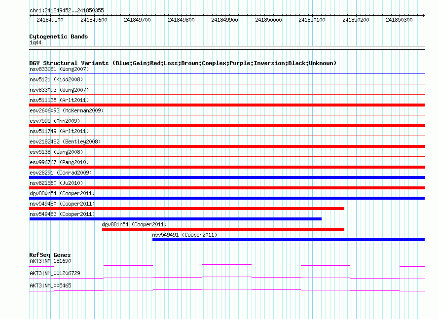Click the 241849800 ruler coordinate

coord(181,20)
